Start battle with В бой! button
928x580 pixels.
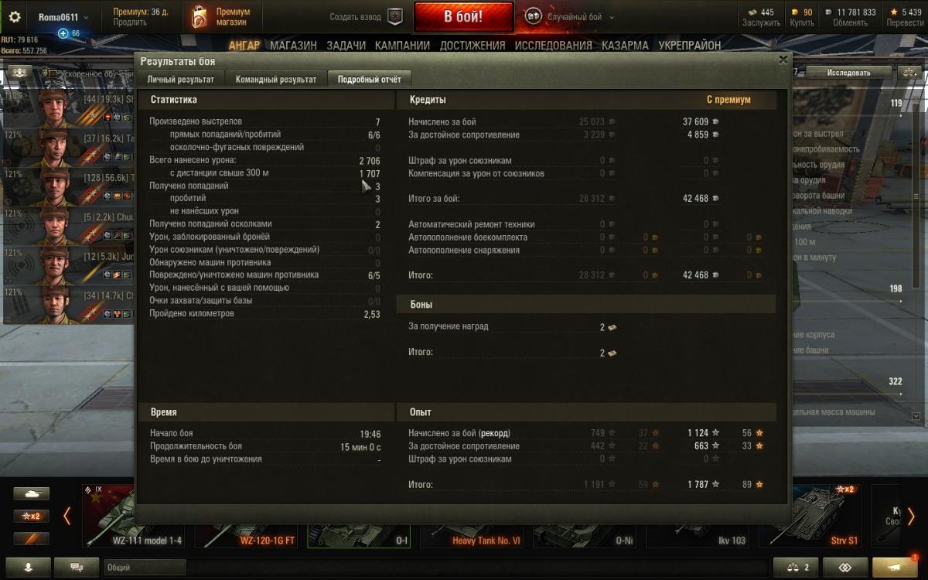pyautogui.click(x=463, y=16)
